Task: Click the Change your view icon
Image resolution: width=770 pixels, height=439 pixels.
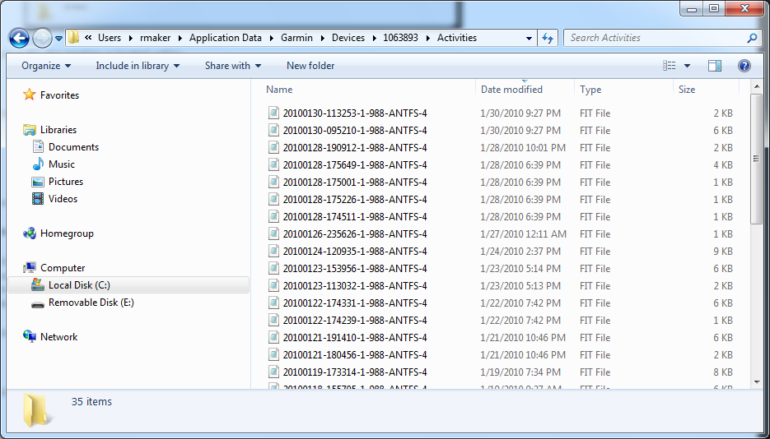Action: coord(669,66)
